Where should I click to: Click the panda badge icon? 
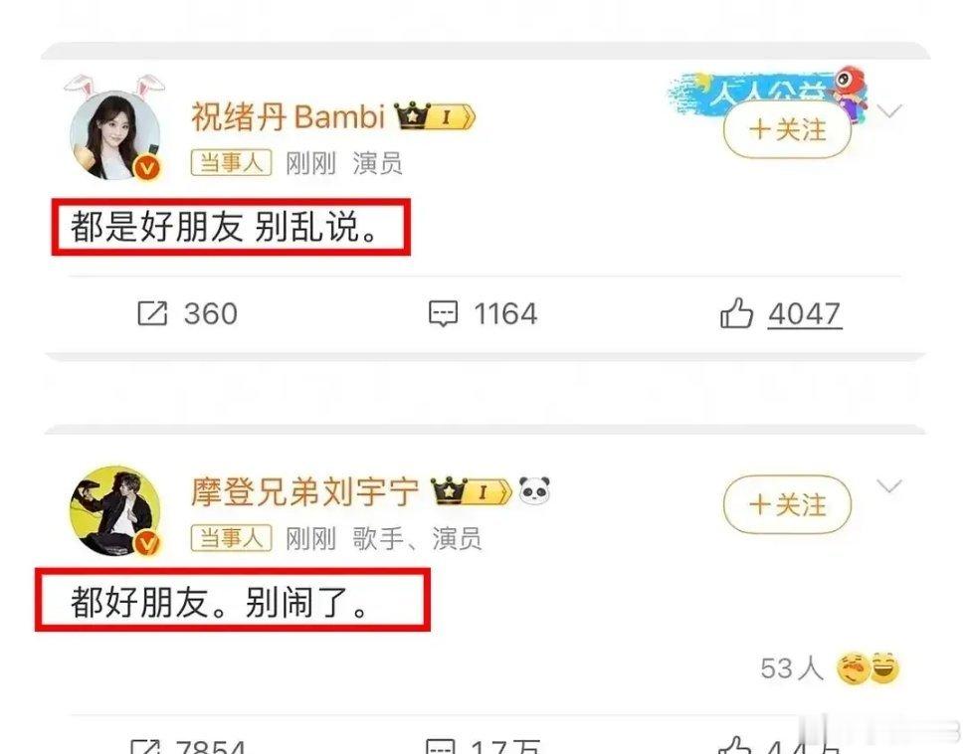[x=534, y=489]
